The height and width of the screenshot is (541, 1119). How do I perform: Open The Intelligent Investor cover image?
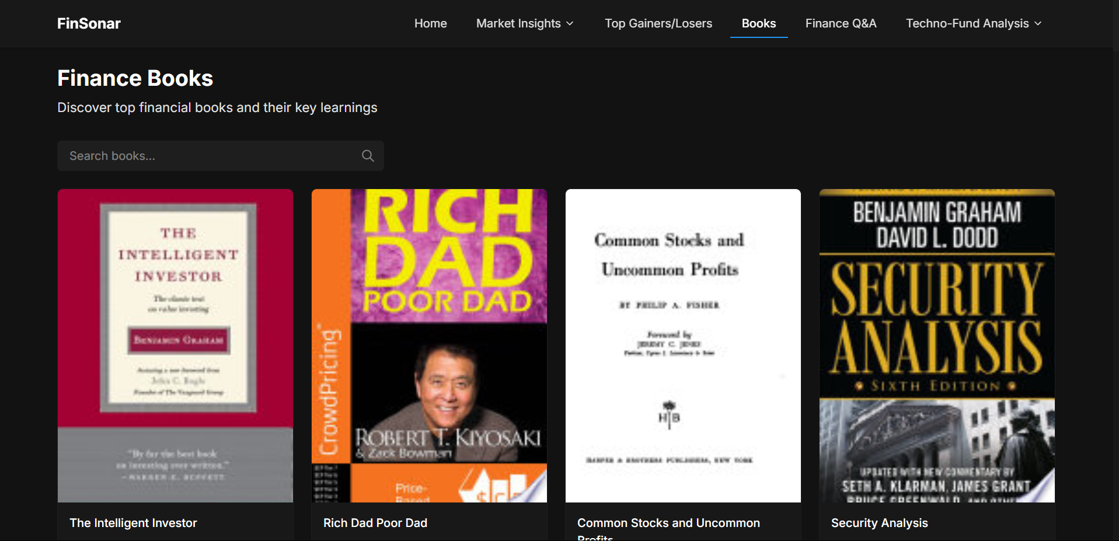[175, 345]
